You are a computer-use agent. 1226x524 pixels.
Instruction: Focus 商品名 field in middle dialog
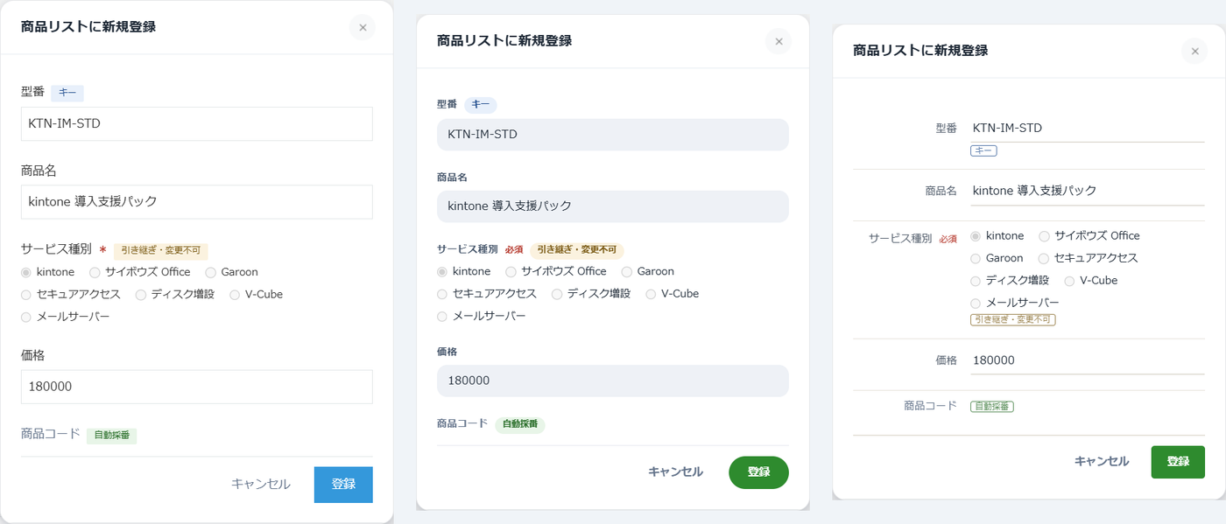[613, 206]
